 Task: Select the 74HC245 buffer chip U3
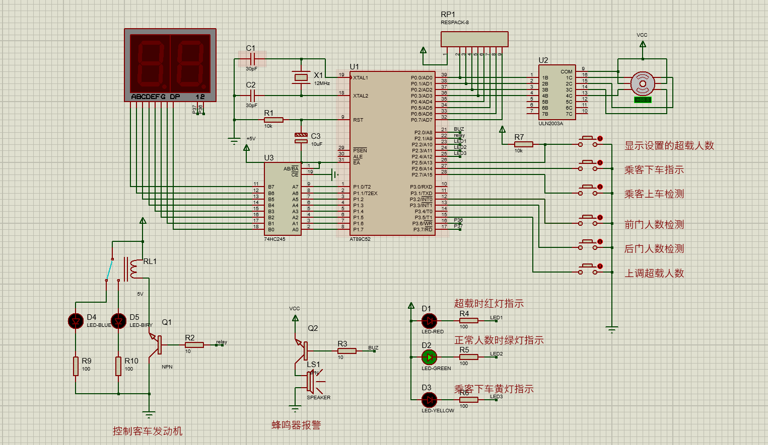(283, 199)
